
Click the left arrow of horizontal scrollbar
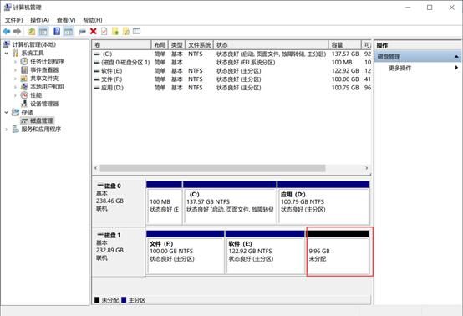(x=95, y=168)
